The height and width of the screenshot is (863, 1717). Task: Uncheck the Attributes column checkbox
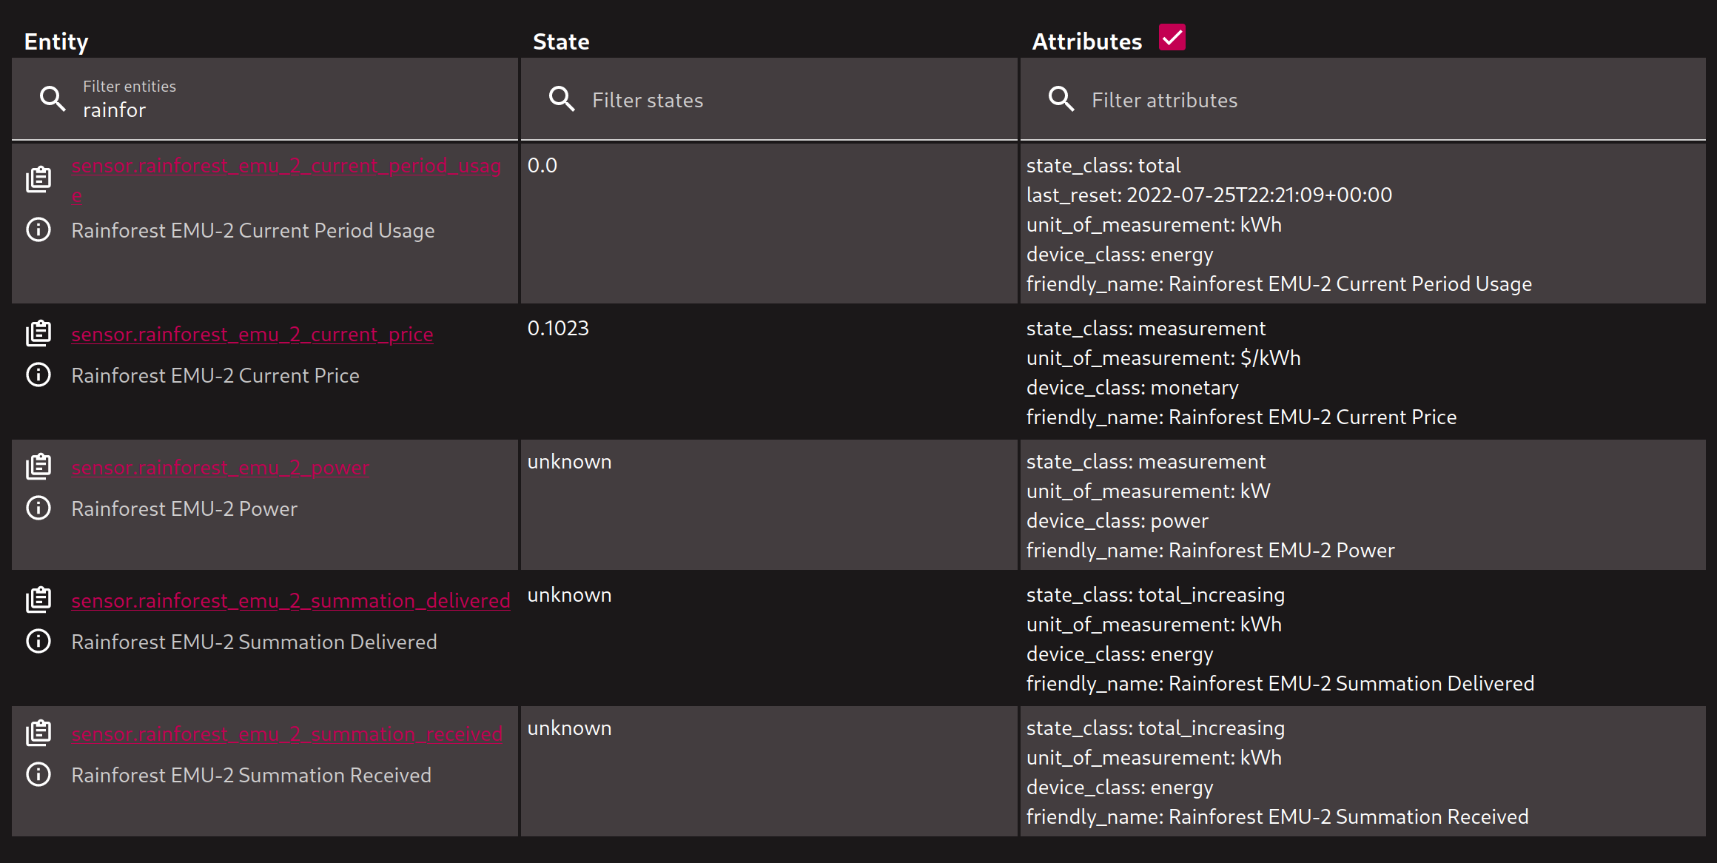pos(1172,36)
